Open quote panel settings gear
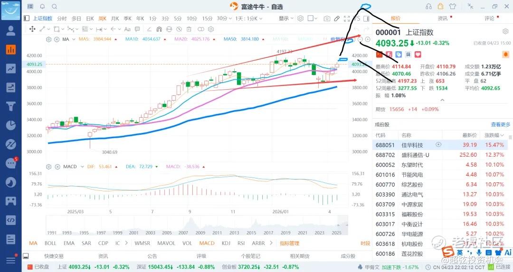This screenshot has height=272, width=513. 505,32
